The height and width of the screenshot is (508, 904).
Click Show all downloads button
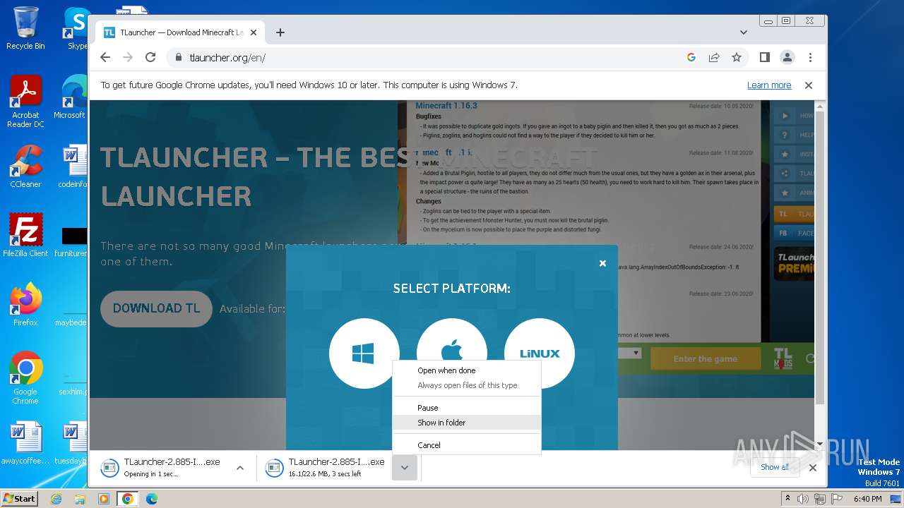775,467
